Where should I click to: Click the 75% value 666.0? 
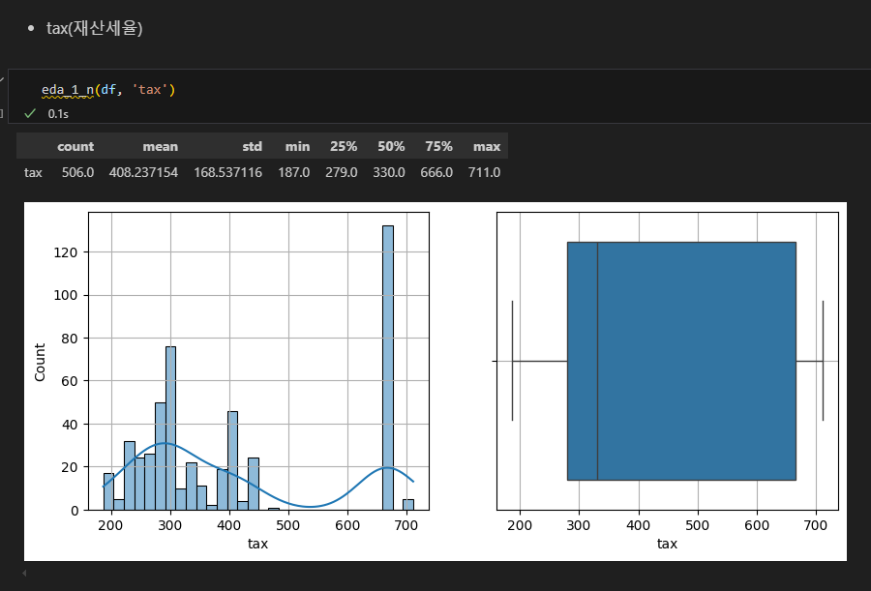coord(436,172)
